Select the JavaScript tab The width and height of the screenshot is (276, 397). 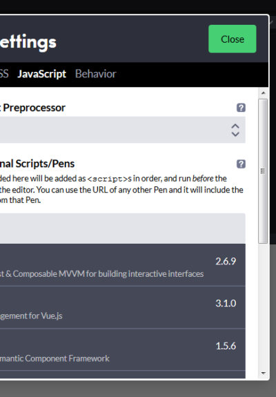click(x=41, y=74)
